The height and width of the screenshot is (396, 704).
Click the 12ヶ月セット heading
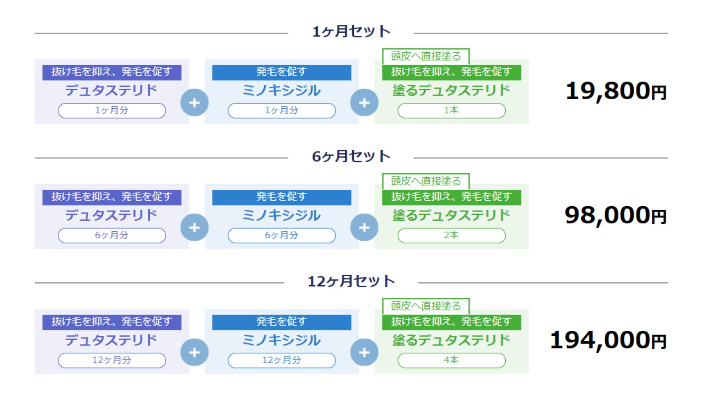coord(351,281)
